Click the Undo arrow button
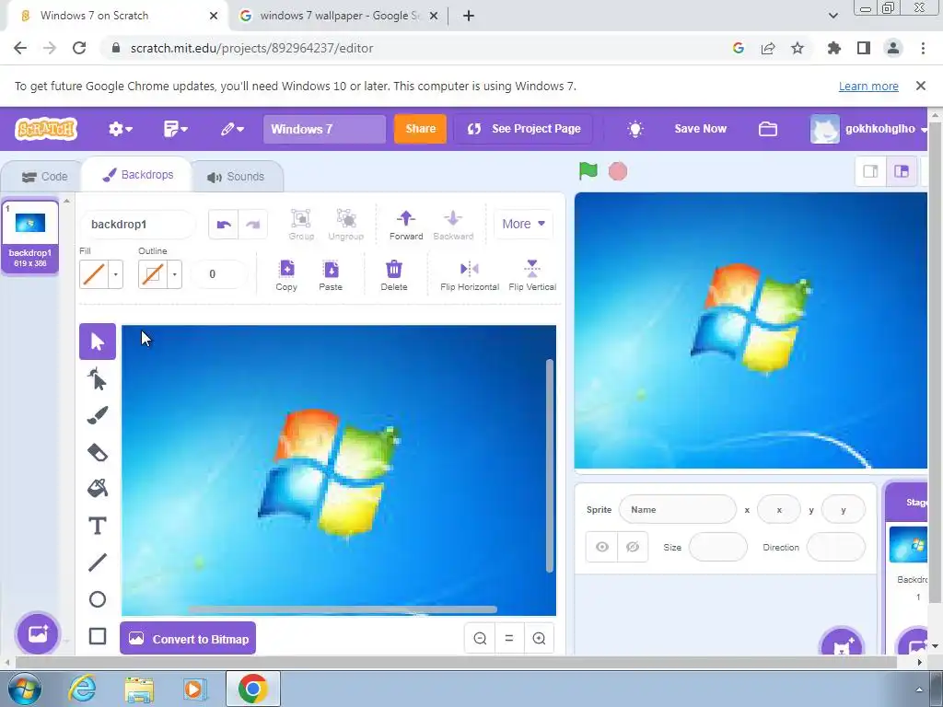Image resolution: width=943 pixels, height=707 pixels. (x=224, y=225)
